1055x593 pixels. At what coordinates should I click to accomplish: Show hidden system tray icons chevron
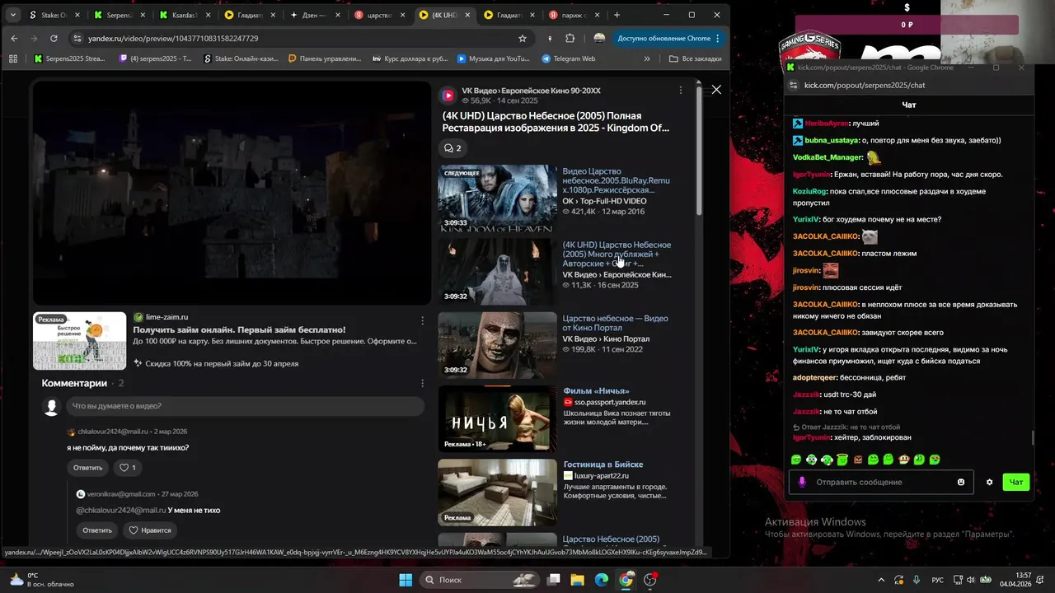[x=880, y=580]
